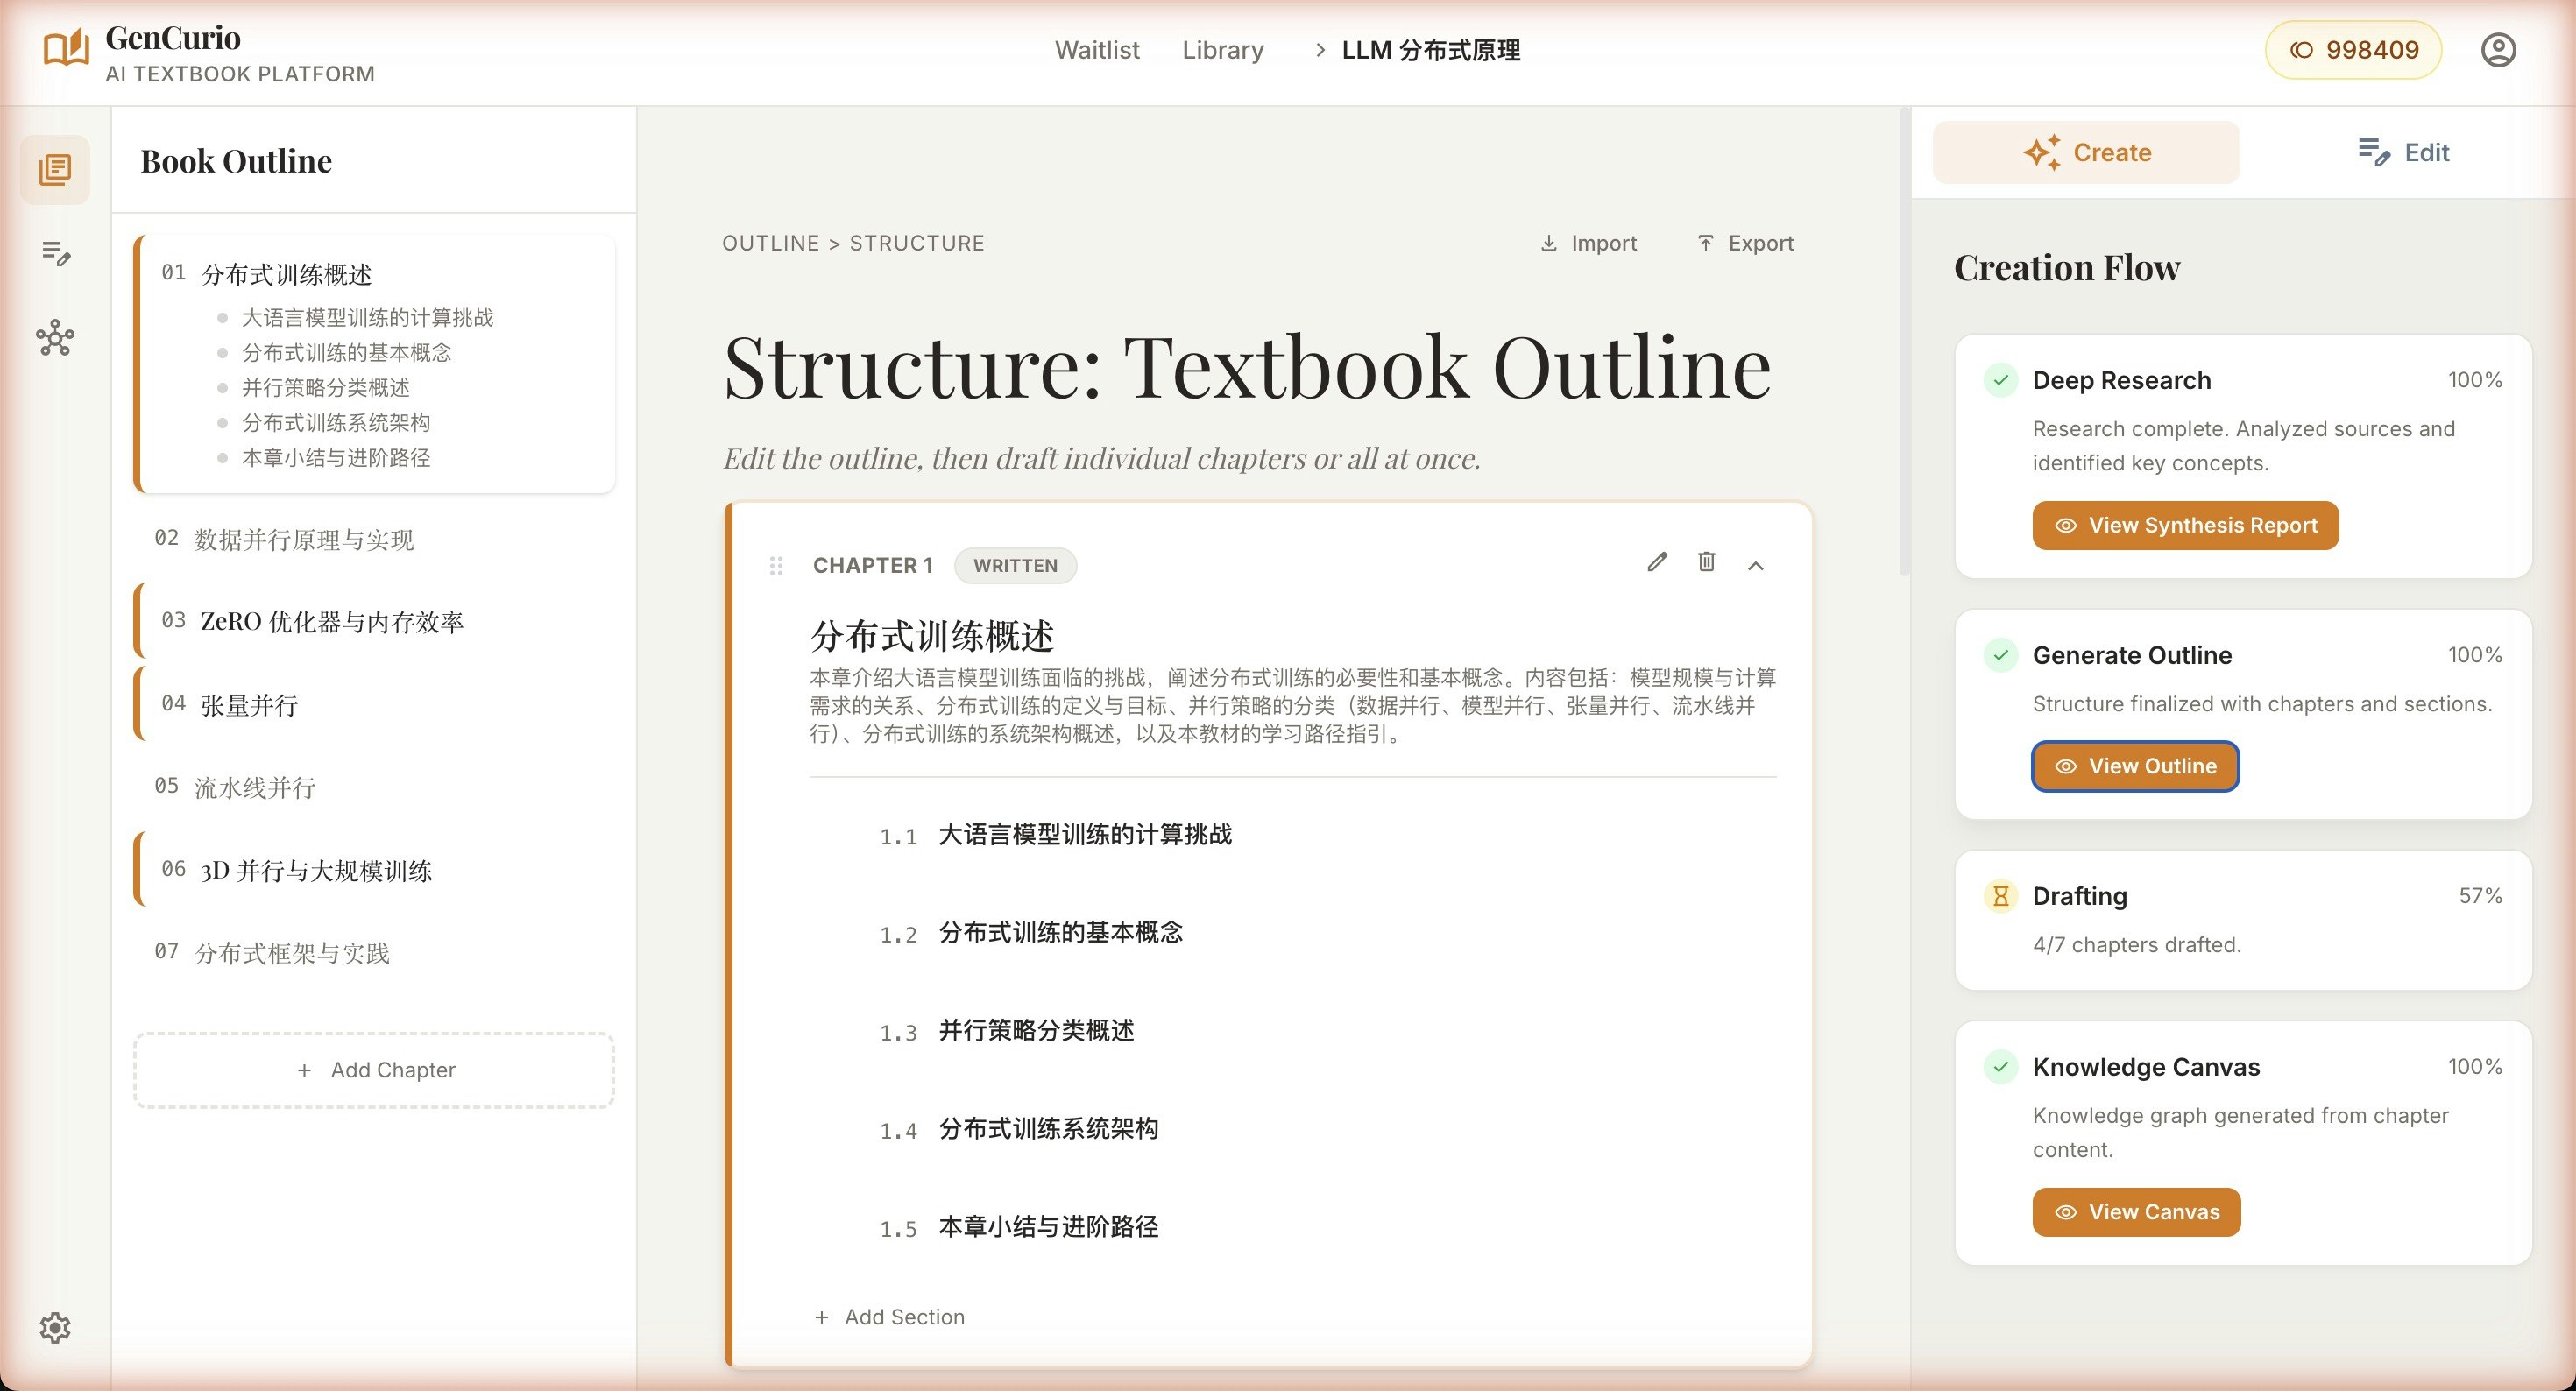Open settings via the gear icon

click(55, 1328)
